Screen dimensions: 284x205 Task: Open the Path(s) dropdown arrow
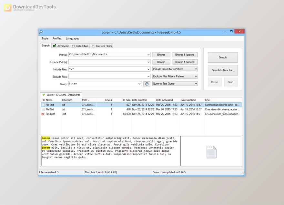pyautogui.click(x=148, y=55)
